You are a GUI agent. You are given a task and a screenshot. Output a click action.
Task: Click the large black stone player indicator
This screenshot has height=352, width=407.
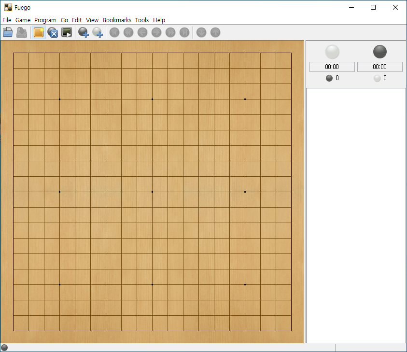point(380,52)
